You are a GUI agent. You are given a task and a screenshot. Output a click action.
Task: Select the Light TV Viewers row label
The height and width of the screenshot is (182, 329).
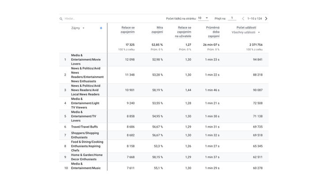point(85,103)
